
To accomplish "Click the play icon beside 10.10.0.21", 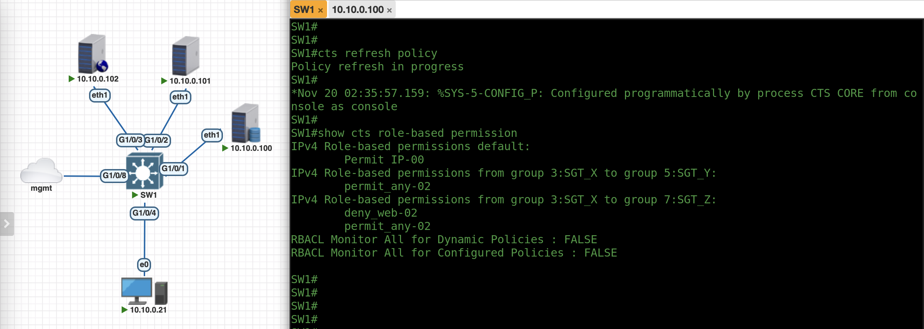I will (124, 310).
